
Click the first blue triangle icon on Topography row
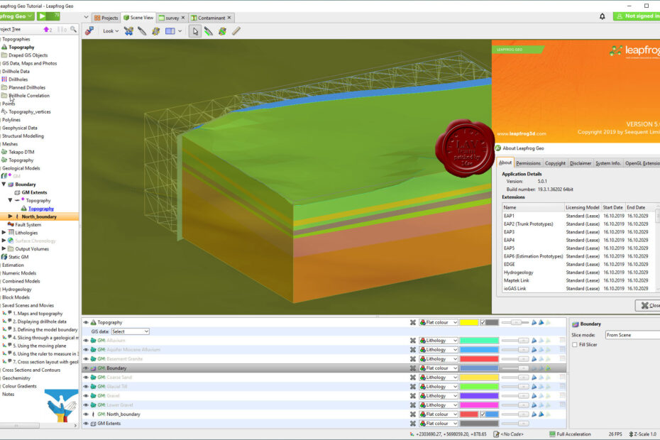tap(534, 322)
